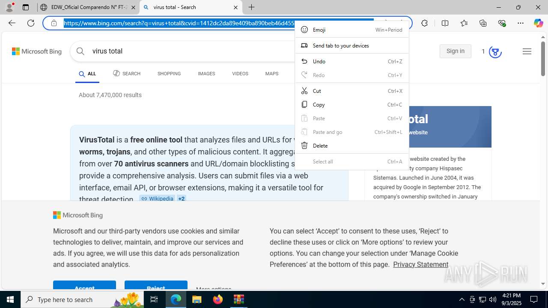
Task: View site information lock icon
Action: pyautogui.click(x=54, y=23)
